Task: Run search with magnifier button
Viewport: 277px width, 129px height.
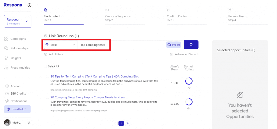Action: pos(191,45)
